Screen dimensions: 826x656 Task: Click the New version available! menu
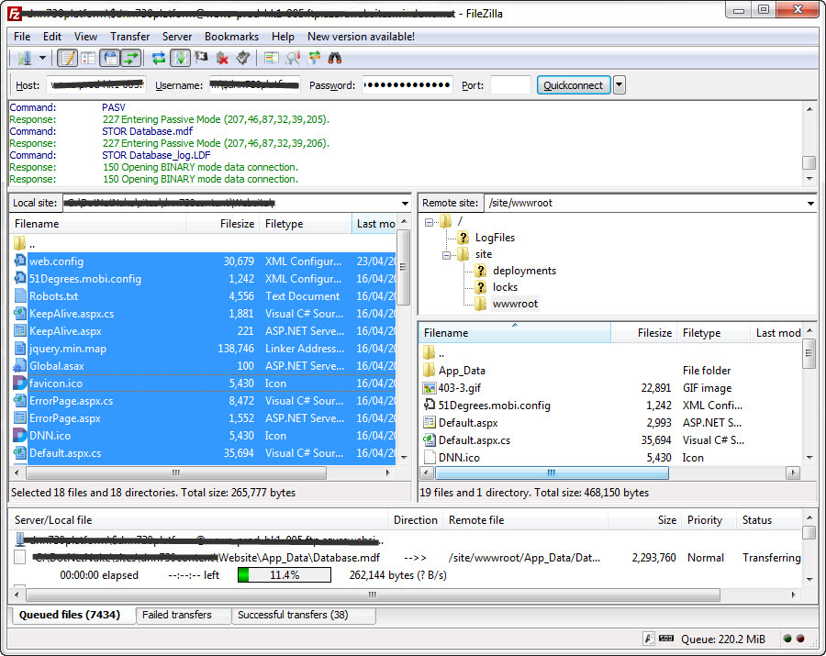[361, 37]
